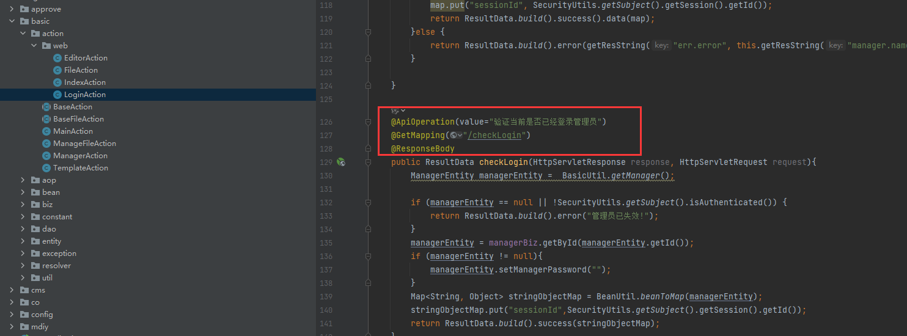This screenshot has height=336, width=907.
Task: Click the class icon beside ManagerAction
Action: pyautogui.click(x=46, y=156)
